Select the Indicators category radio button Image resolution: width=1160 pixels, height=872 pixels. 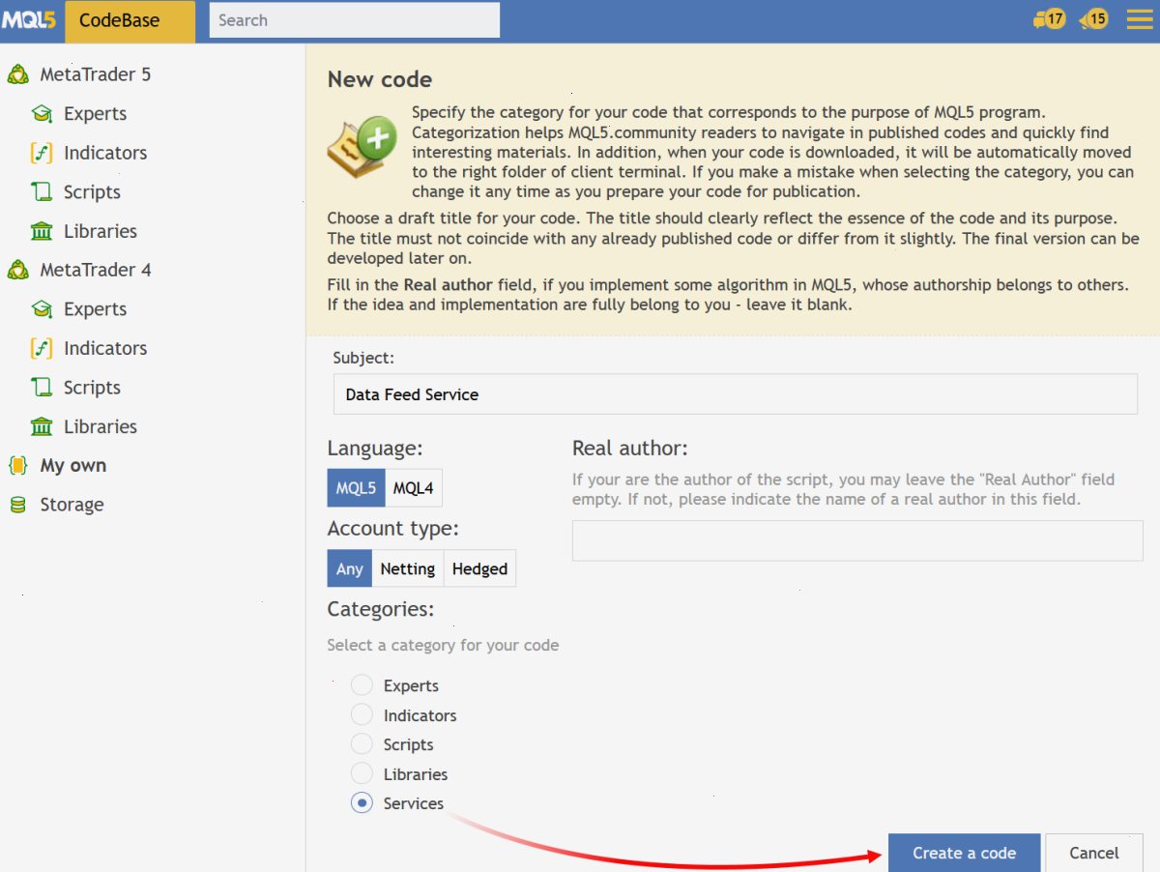[x=362, y=715]
